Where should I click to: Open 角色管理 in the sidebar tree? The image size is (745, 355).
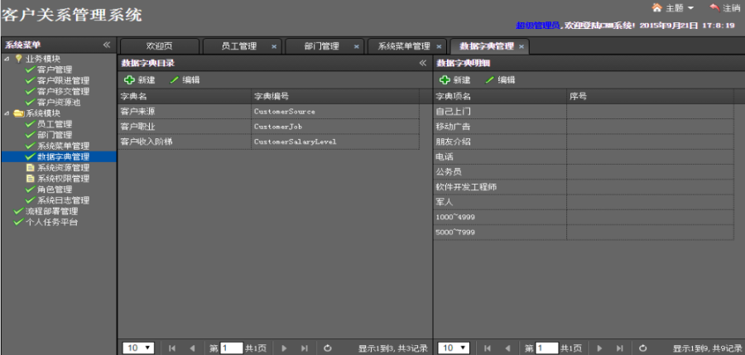[x=54, y=189]
